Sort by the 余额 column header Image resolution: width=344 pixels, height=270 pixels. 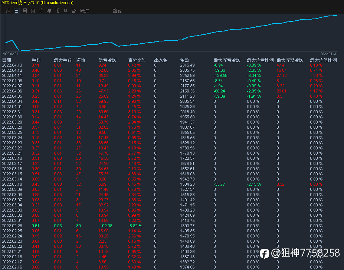(184, 60)
